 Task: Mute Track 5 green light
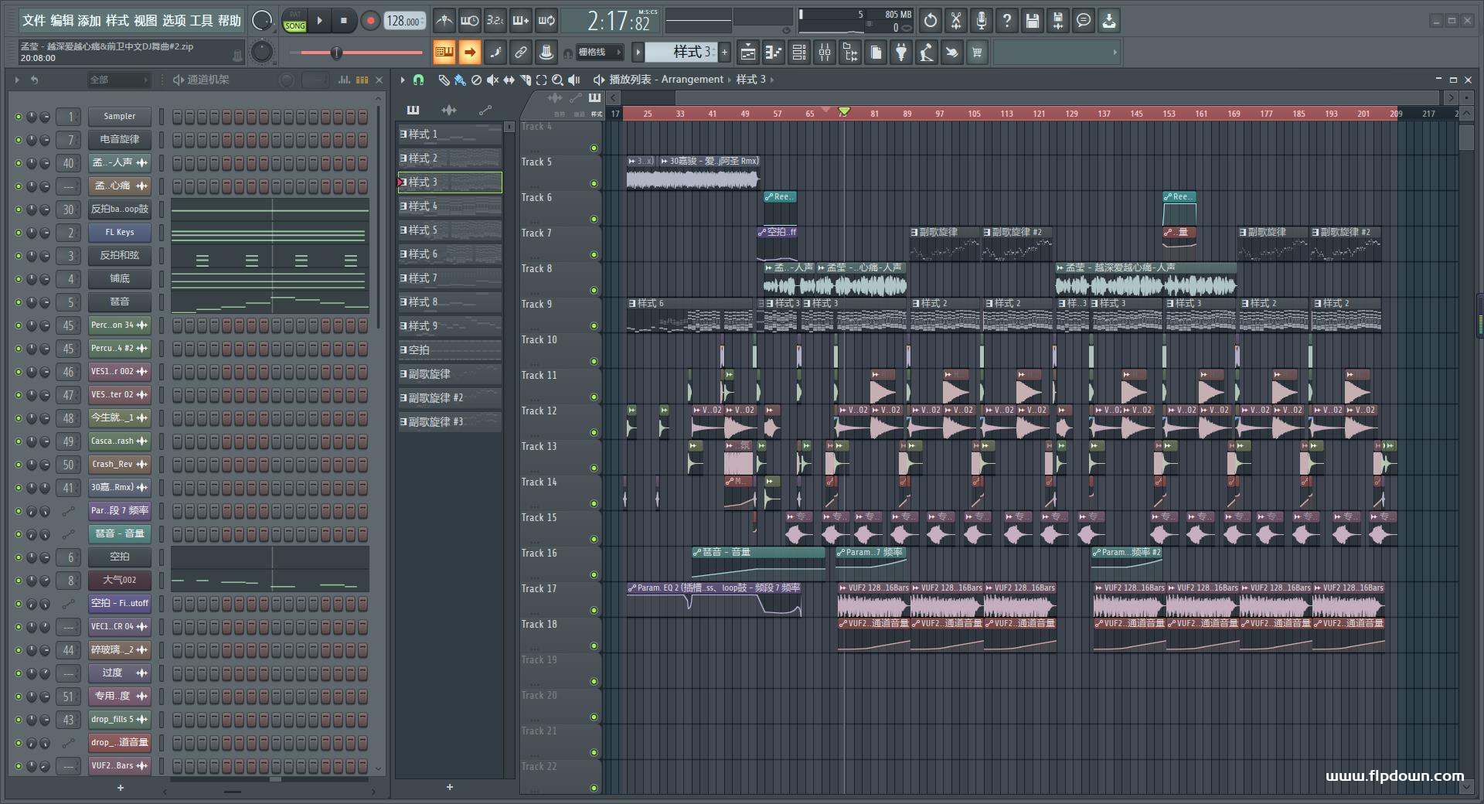tap(594, 183)
